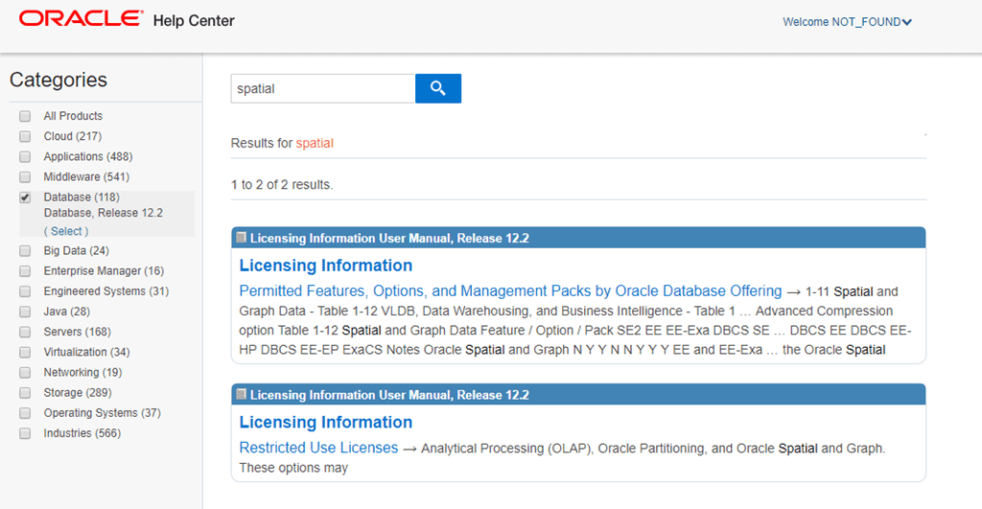Image resolution: width=982 pixels, height=509 pixels.
Task: Click the magnifier search button
Action: click(x=437, y=88)
